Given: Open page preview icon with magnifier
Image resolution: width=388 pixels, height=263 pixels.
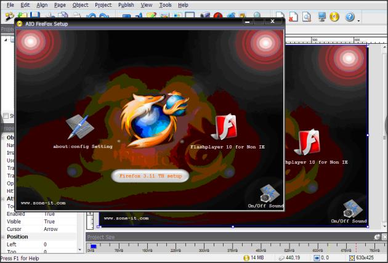Looking at the screenshot, I should pos(306,17).
